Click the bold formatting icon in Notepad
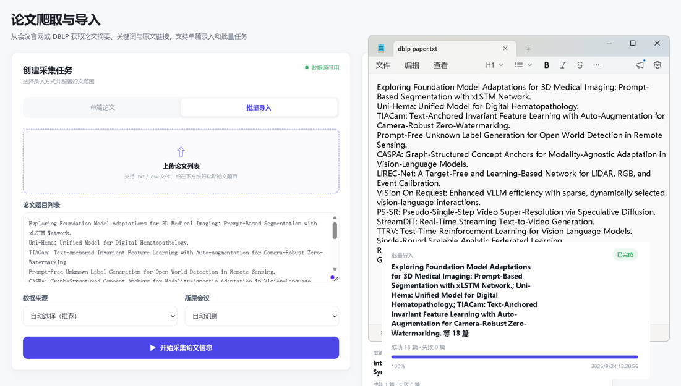 click(546, 65)
